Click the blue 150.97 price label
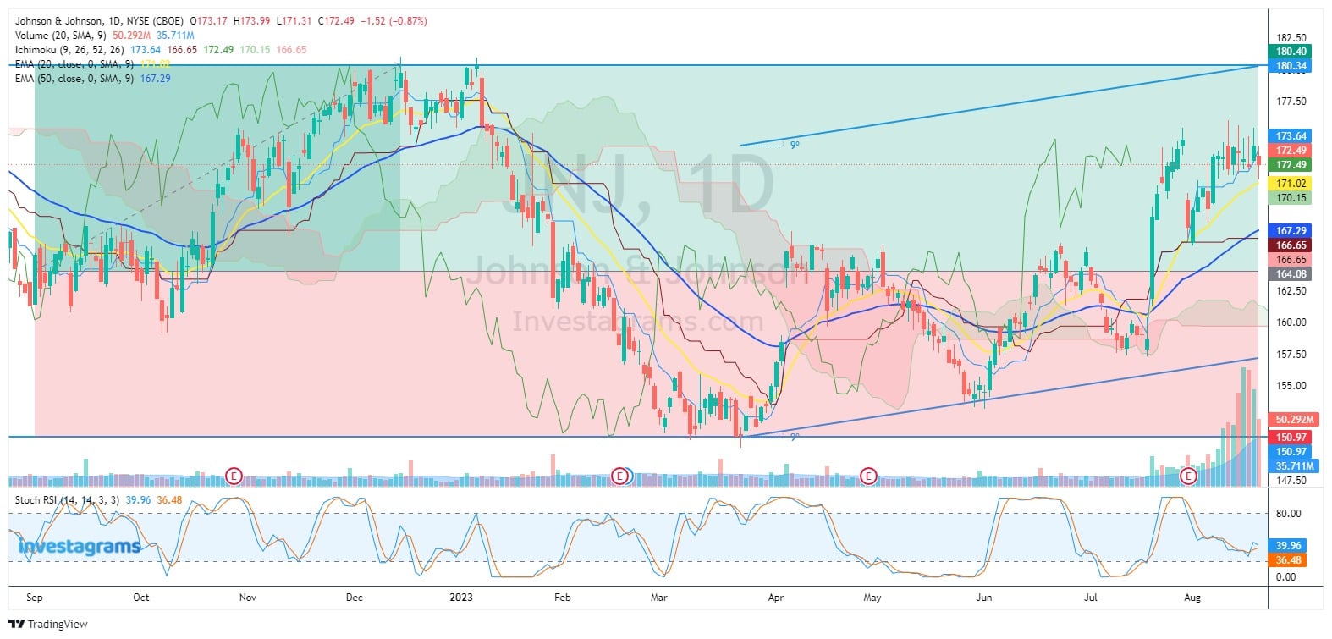This screenshot has height=639, width=1332. (1291, 452)
